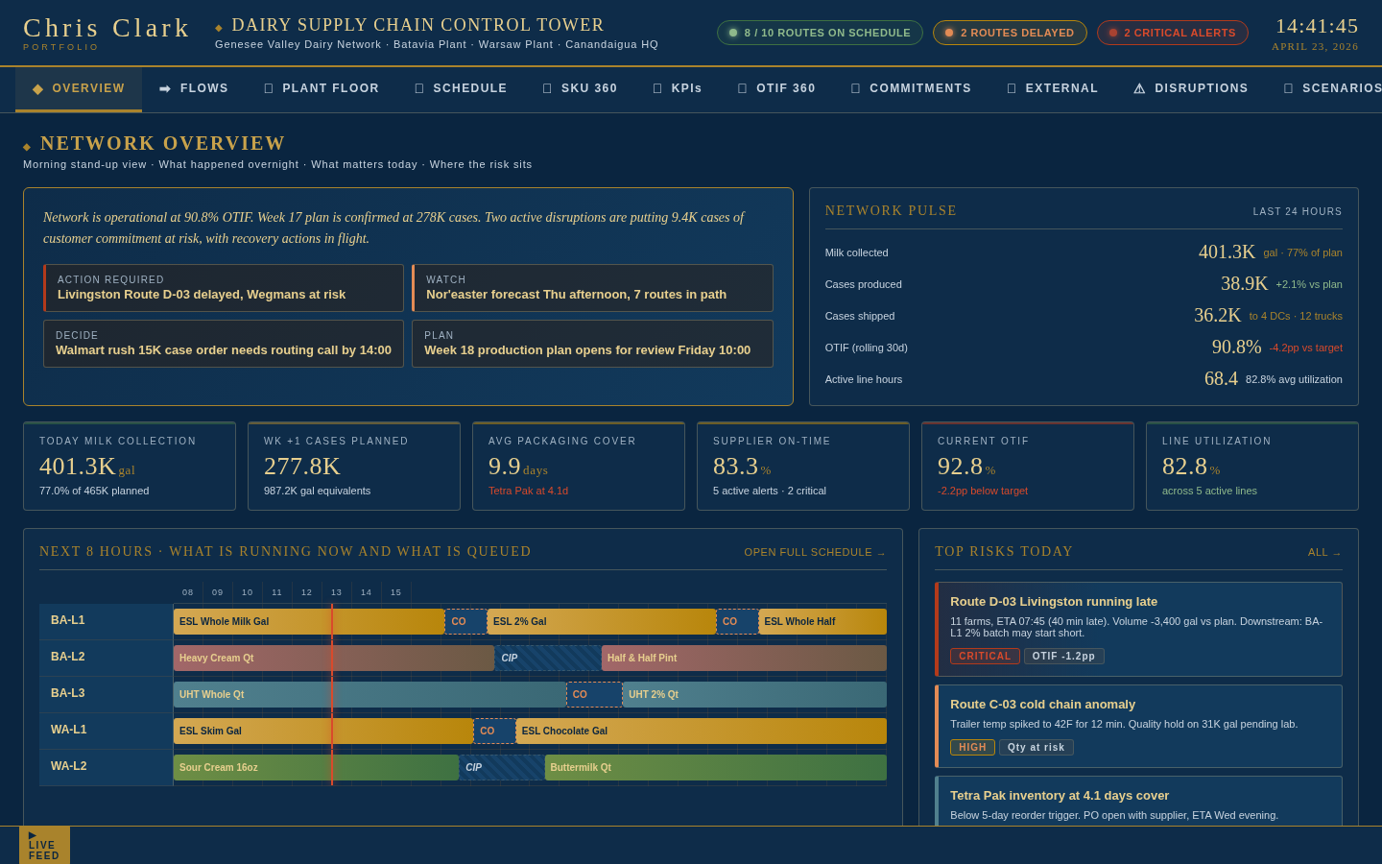Click the Live Feed play icon

(33, 835)
